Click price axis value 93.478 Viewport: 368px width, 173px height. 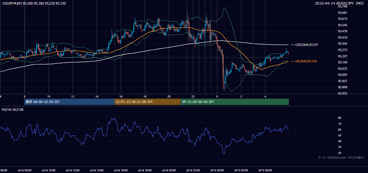pyautogui.click(x=342, y=31)
